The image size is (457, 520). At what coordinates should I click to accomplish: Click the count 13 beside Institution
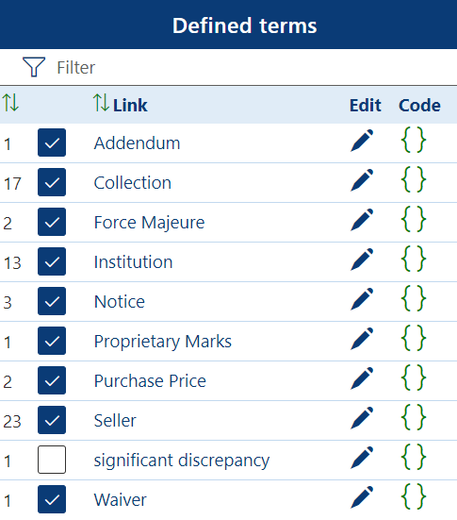click(12, 263)
